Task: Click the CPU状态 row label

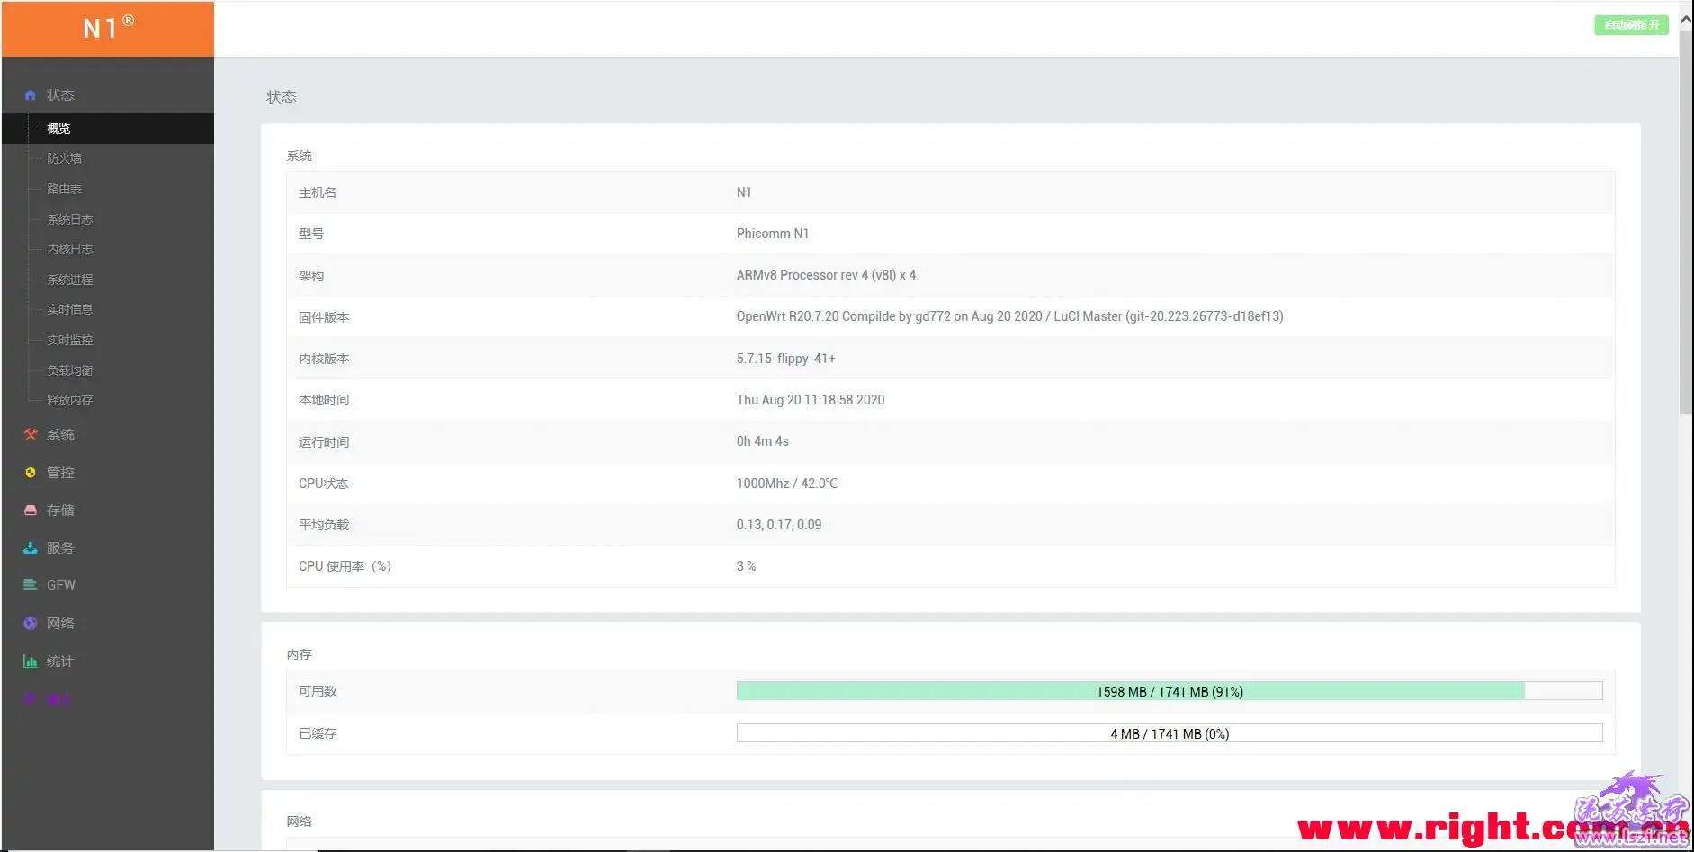Action: tap(323, 484)
